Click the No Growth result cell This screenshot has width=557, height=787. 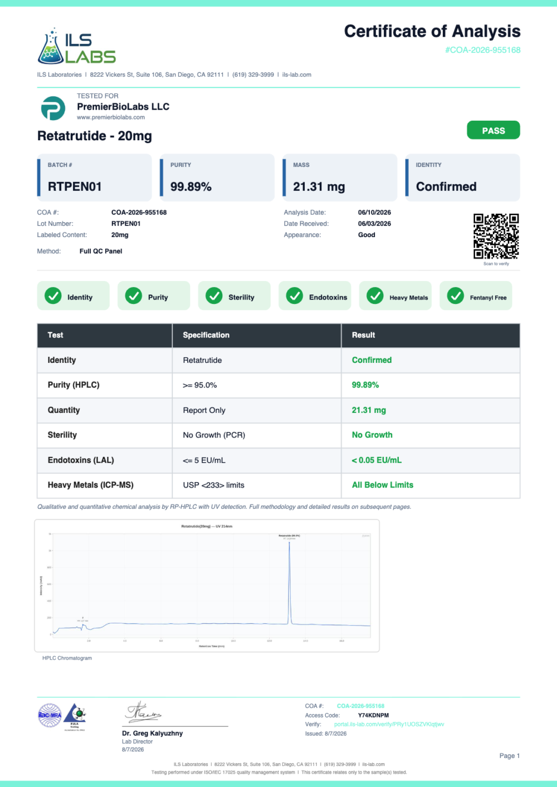click(431, 435)
